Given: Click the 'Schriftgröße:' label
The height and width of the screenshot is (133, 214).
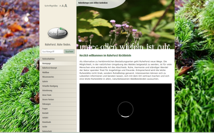Looking at the screenshot, I should [x=51, y=6].
